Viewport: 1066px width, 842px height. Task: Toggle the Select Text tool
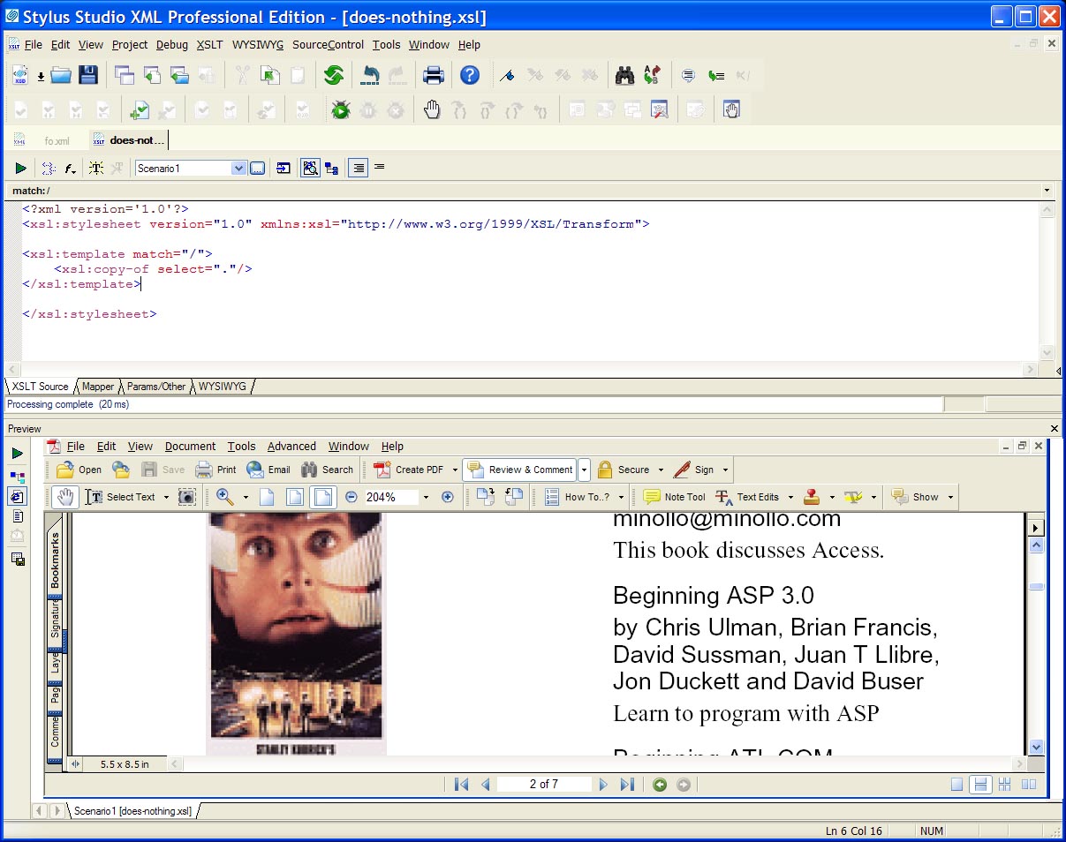click(x=121, y=497)
